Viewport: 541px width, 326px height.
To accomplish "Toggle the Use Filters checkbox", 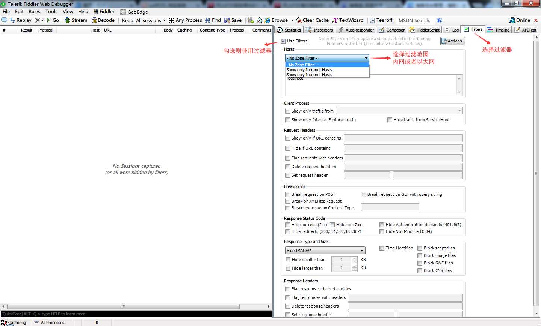I will tap(283, 41).
